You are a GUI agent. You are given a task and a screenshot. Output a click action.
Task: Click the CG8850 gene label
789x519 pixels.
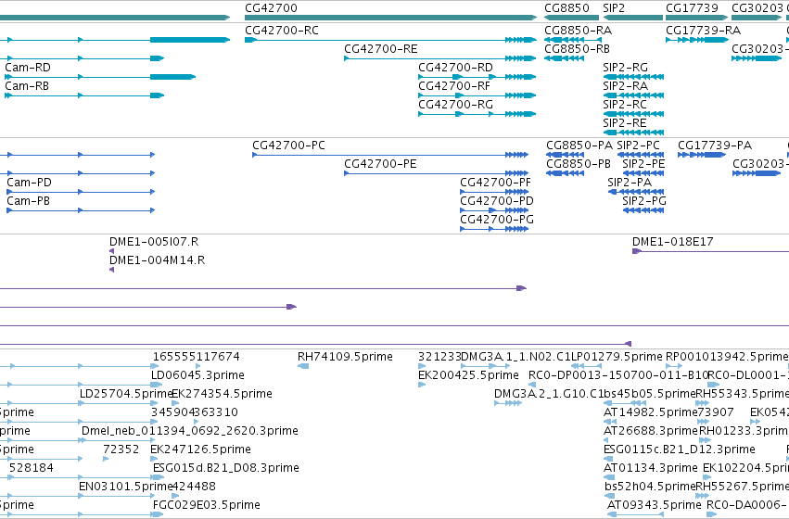[566, 8]
